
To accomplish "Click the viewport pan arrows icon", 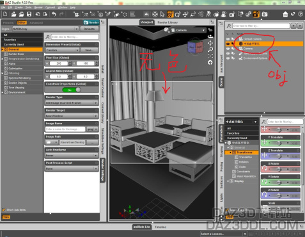I will [x=210, y=44].
